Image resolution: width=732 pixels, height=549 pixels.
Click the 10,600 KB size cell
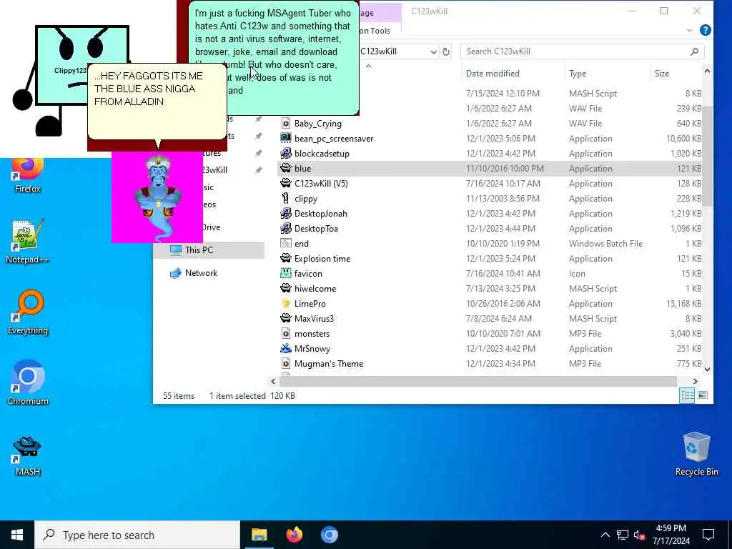683,139
